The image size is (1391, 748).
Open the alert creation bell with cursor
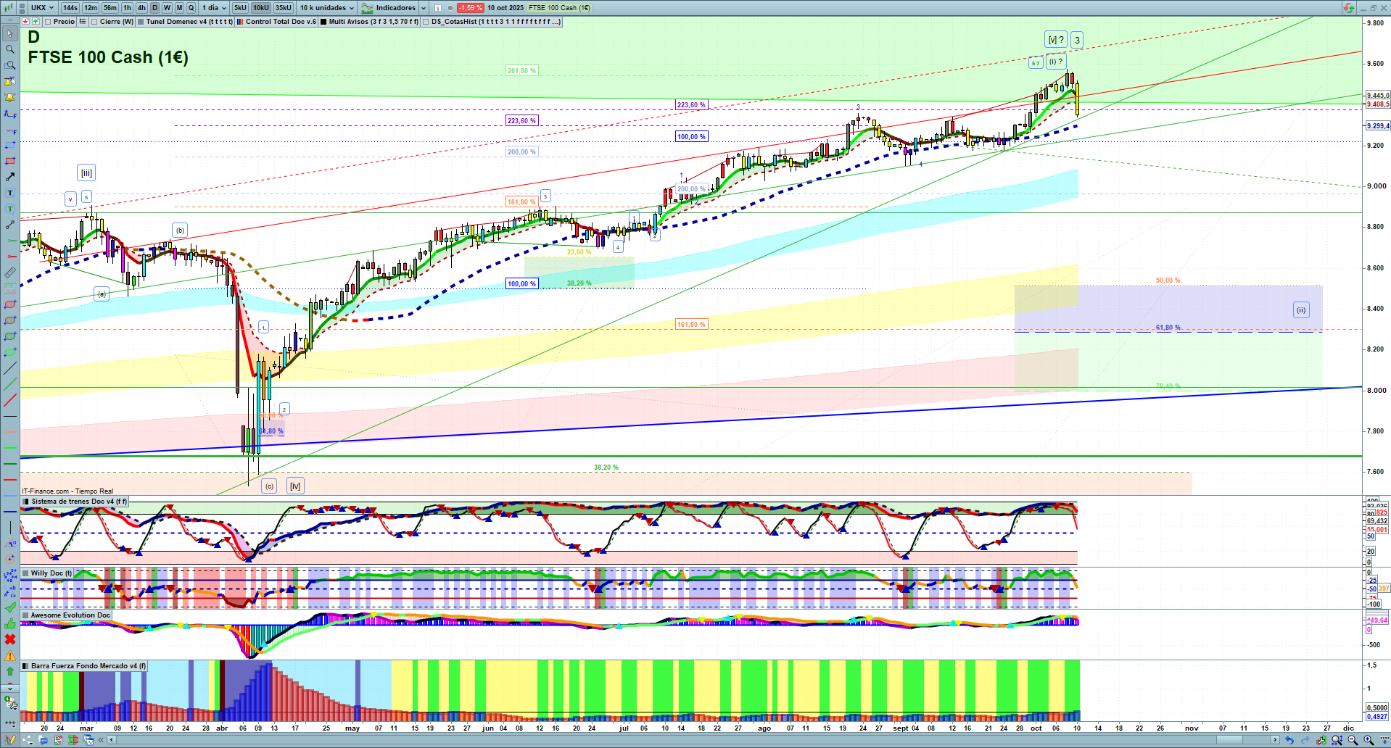10,81
